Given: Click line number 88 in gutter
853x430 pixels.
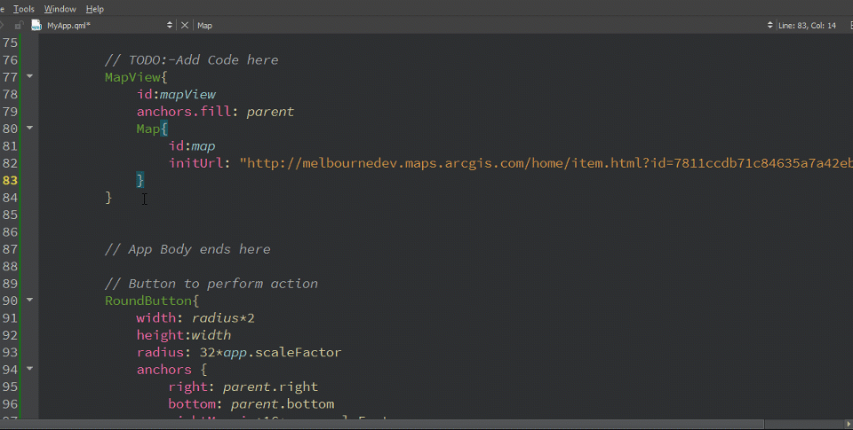Looking at the screenshot, I should 10,266.
